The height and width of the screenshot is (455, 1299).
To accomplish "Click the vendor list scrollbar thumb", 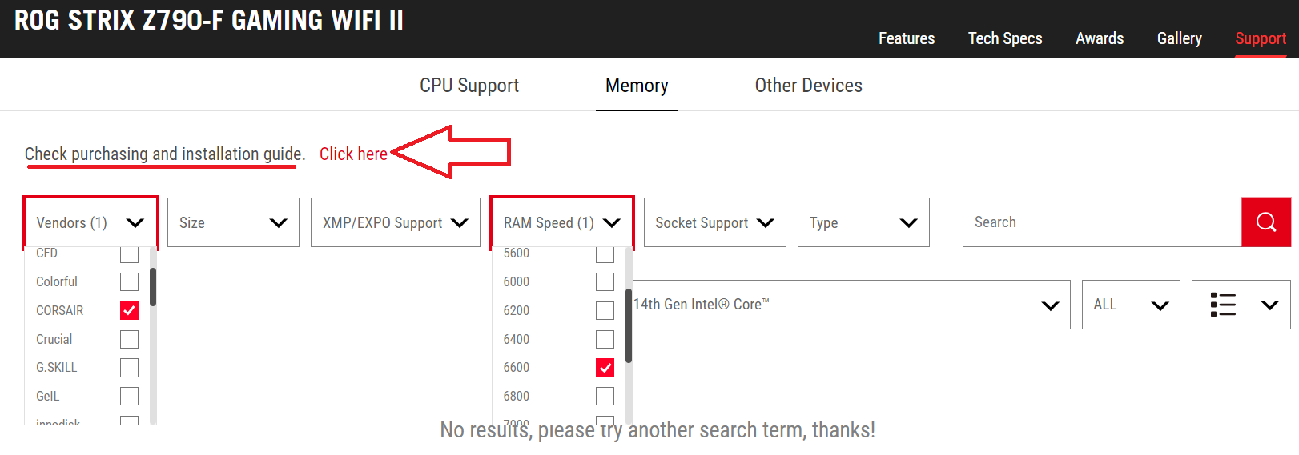I will pyautogui.click(x=153, y=287).
